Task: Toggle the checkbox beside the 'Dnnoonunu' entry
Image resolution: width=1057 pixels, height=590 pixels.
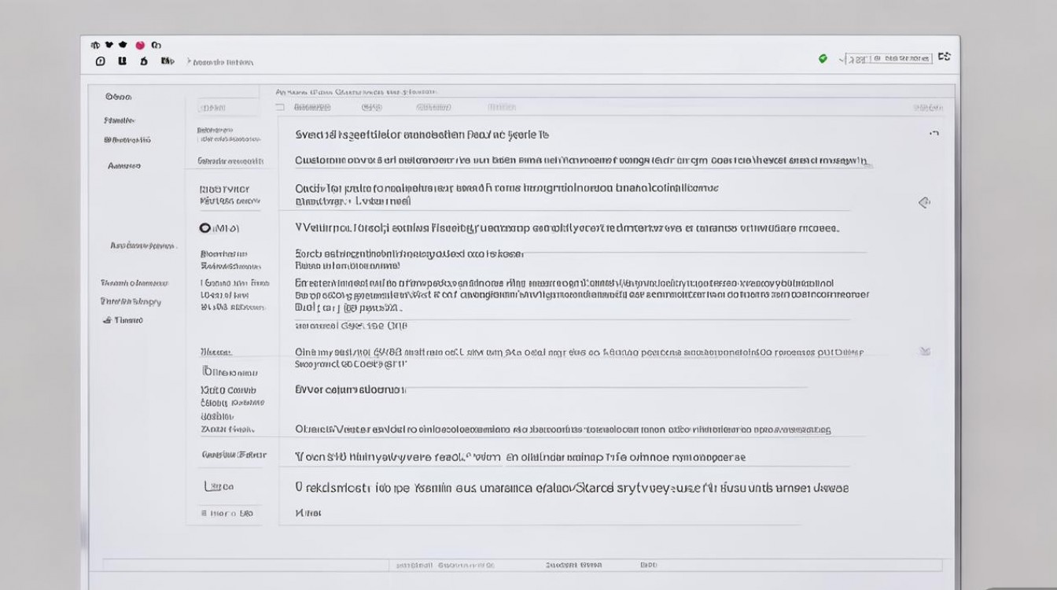Action: [208, 371]
